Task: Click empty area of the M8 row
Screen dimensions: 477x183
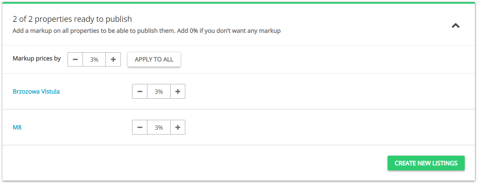Action: [324, 127]
